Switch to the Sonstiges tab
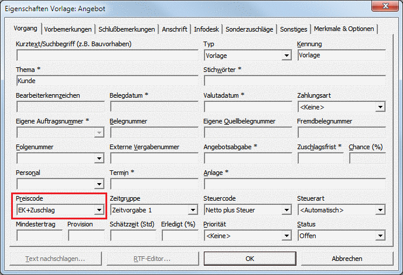Screen dimensions: 403x275 click(293, 29)
